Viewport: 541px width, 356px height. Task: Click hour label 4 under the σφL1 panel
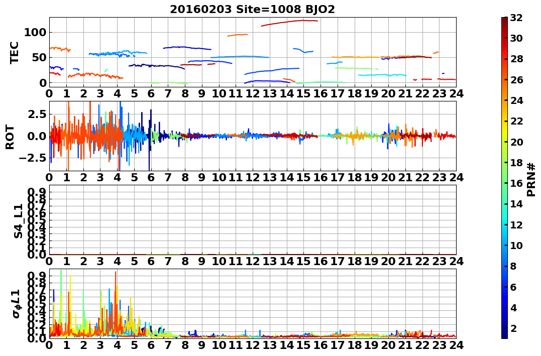[118, 345]
